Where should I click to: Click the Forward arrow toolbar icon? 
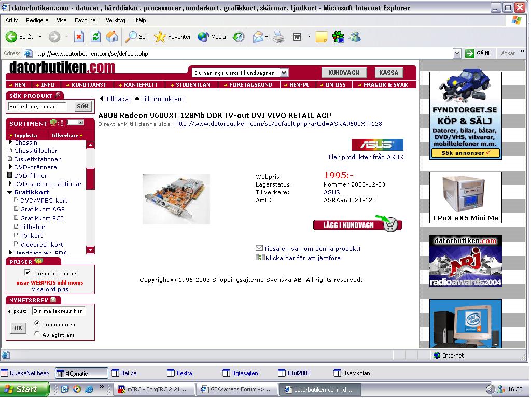point(54,37)
